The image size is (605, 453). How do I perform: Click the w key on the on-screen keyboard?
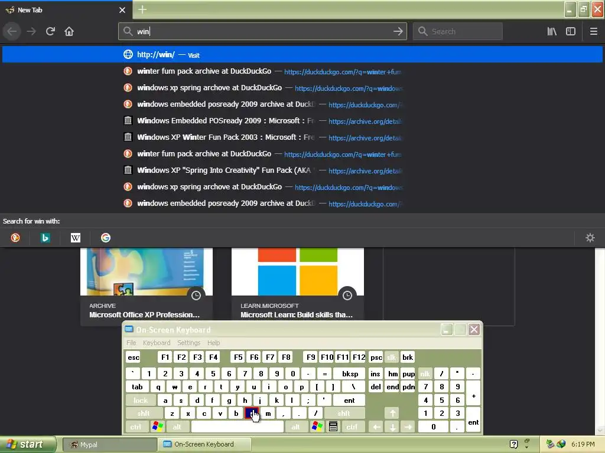click(x=175, y=387)
